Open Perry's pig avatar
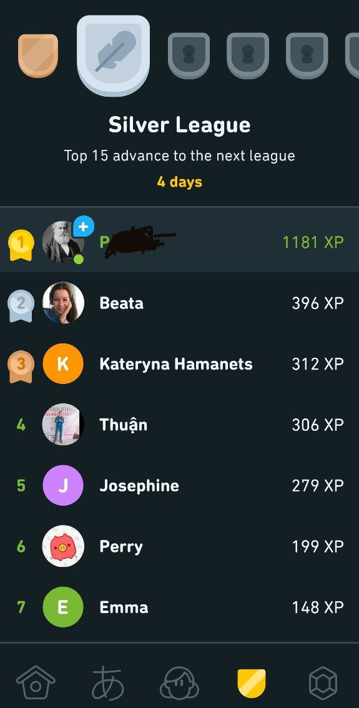 (63, 546)
